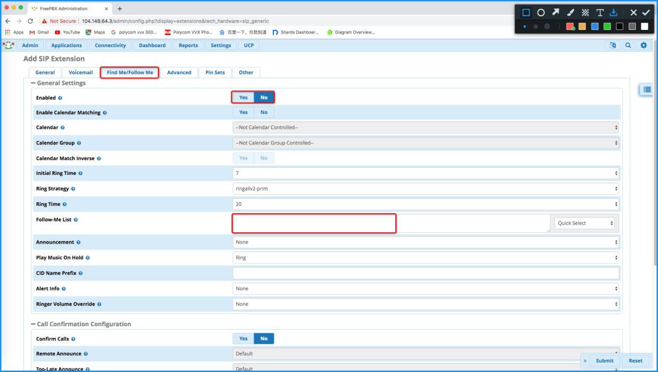Viewport: 658px width, 372px height.
Task: Set Confirm Calls to Yes
Action: pyautogui.click(x=243, y=339)
